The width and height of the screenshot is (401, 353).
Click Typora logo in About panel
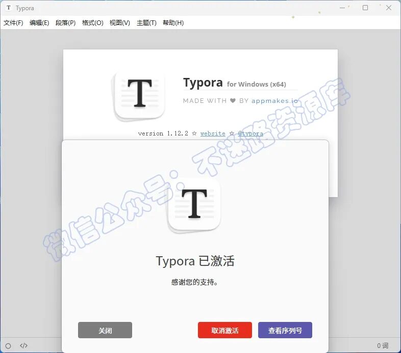pos(139,96)
